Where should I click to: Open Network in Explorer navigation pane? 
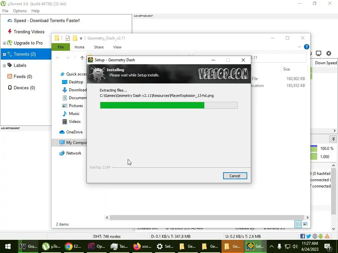(x=70, y=153)
